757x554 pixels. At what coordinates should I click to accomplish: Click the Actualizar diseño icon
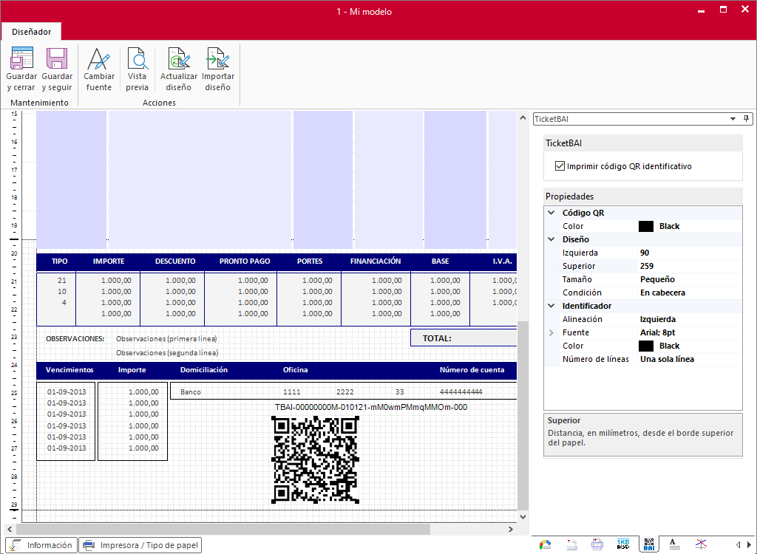[x=179, y=59]
